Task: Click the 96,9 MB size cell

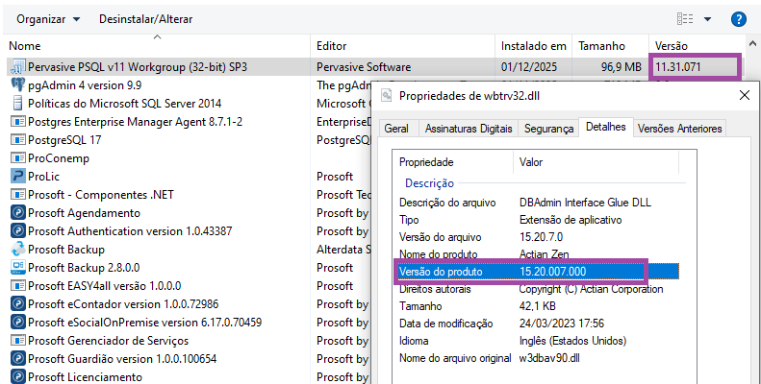Action: click(621, 67)
